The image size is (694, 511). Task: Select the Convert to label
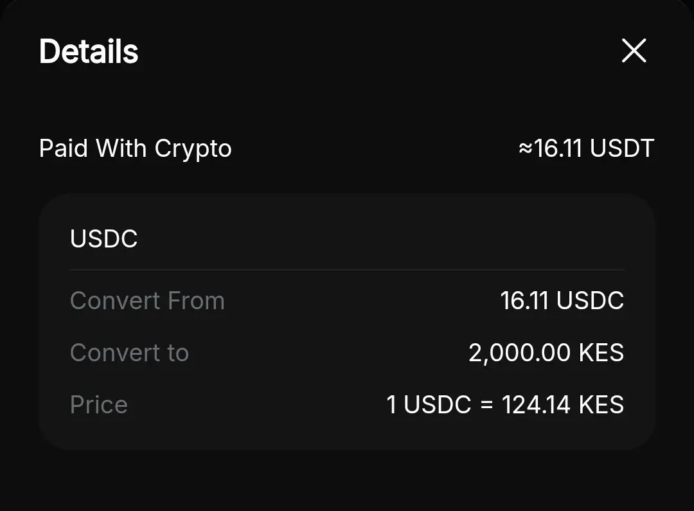point(129,353)
